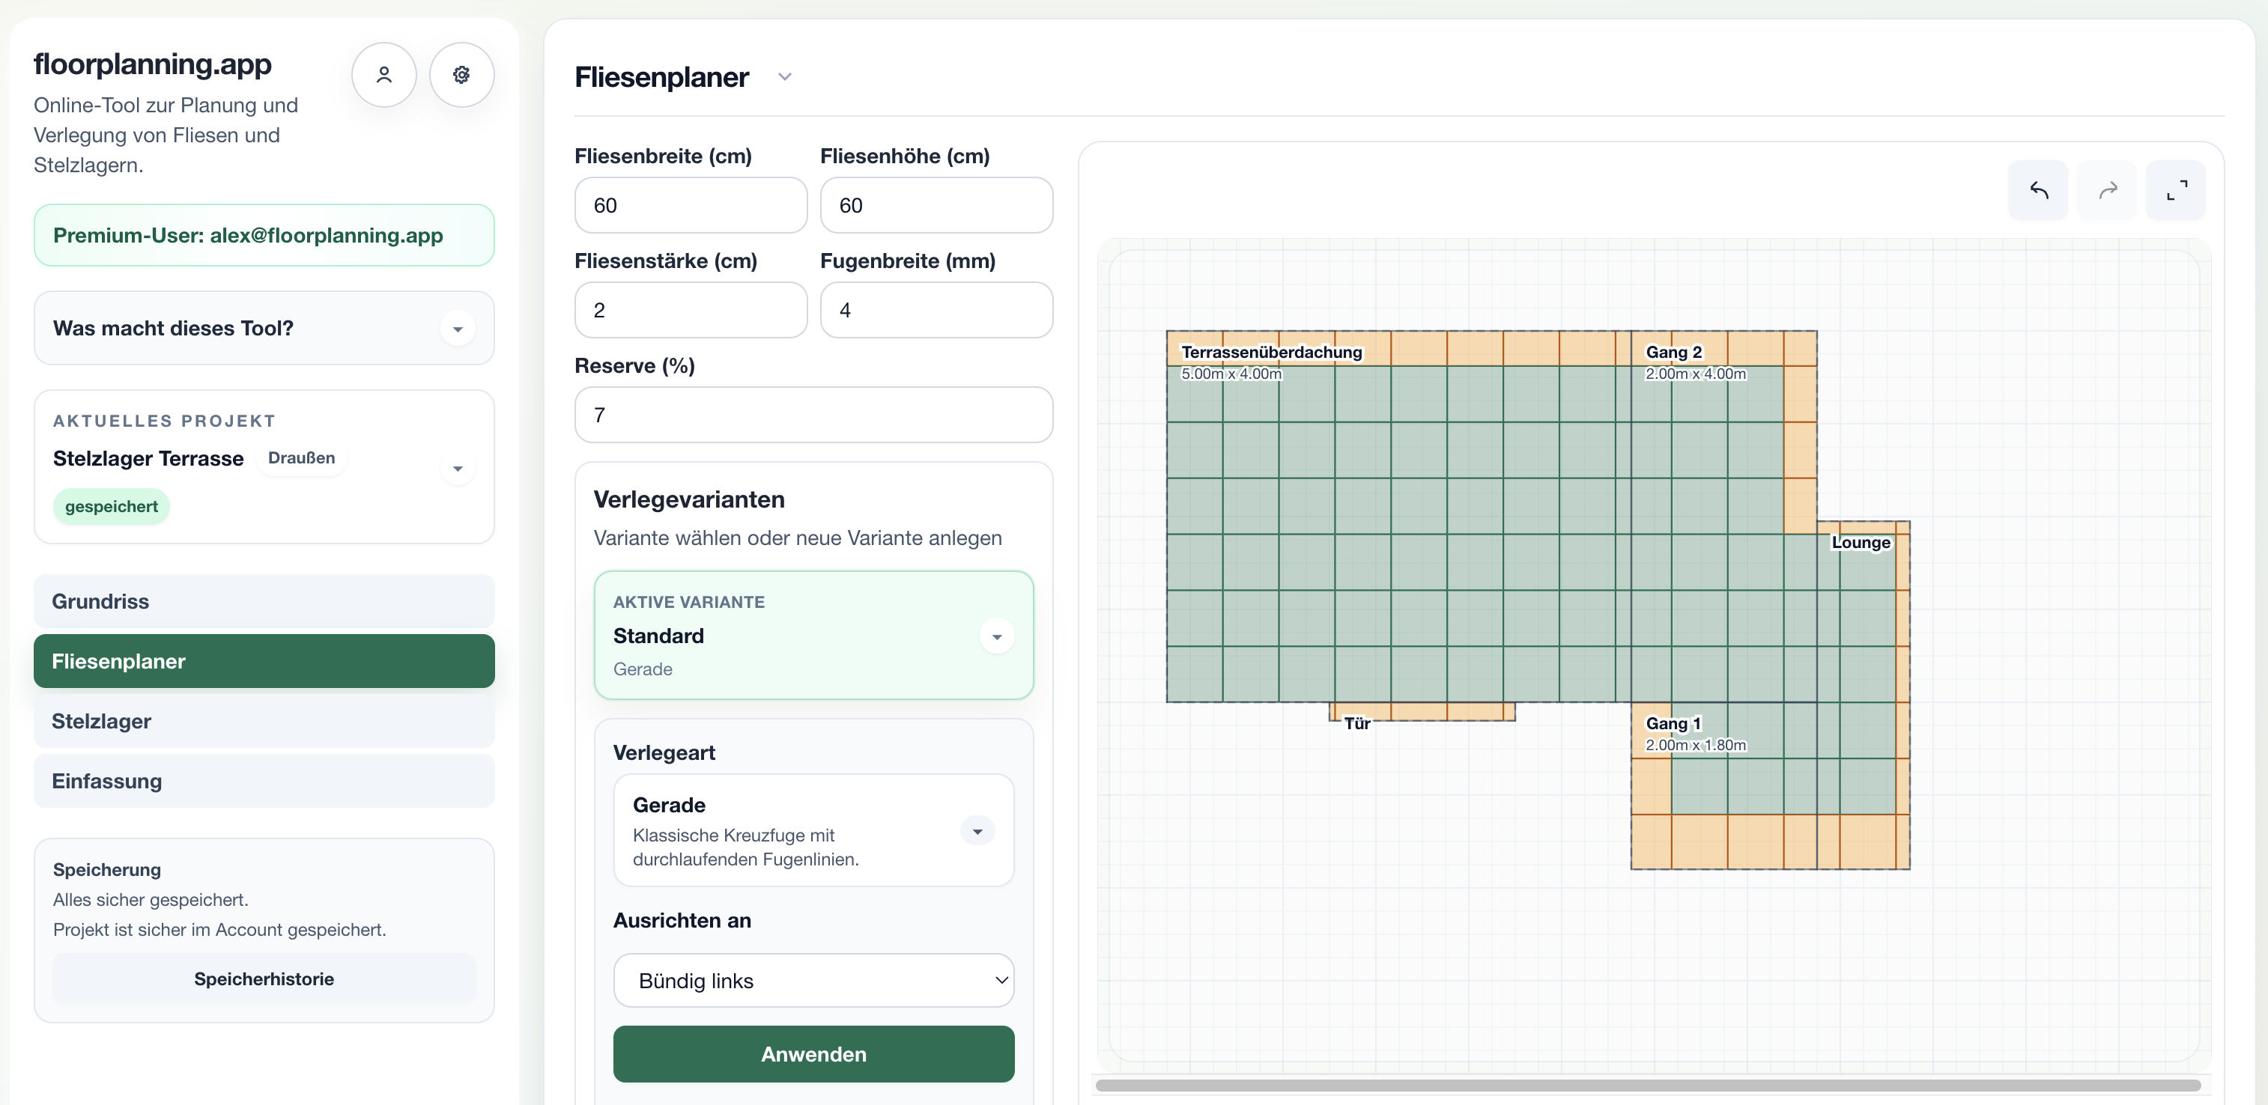Click the floorplanning.app logo title
Viewport: 2268px width, 1105px height.
tap(152, 64)
